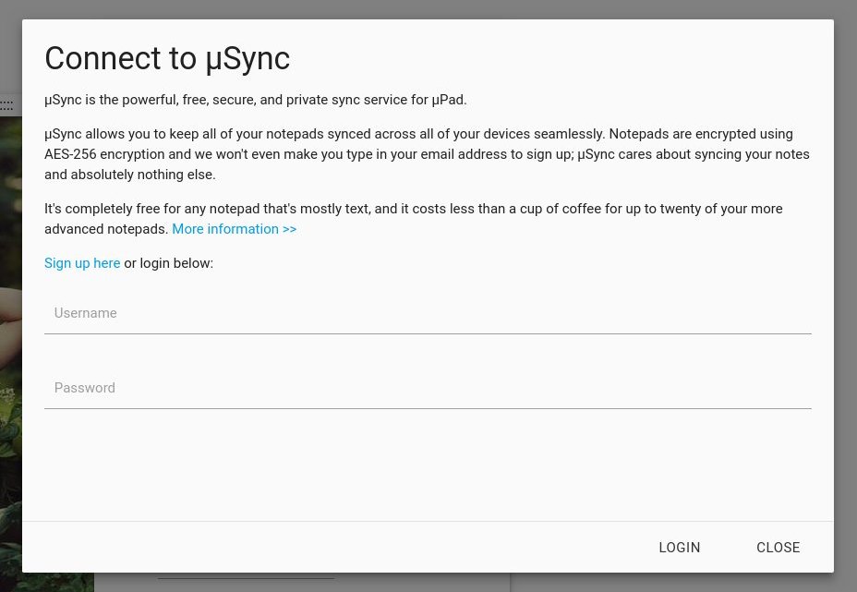Click the AES-256 encryption paragraph

pyautogui.click(x=427, y=154)
